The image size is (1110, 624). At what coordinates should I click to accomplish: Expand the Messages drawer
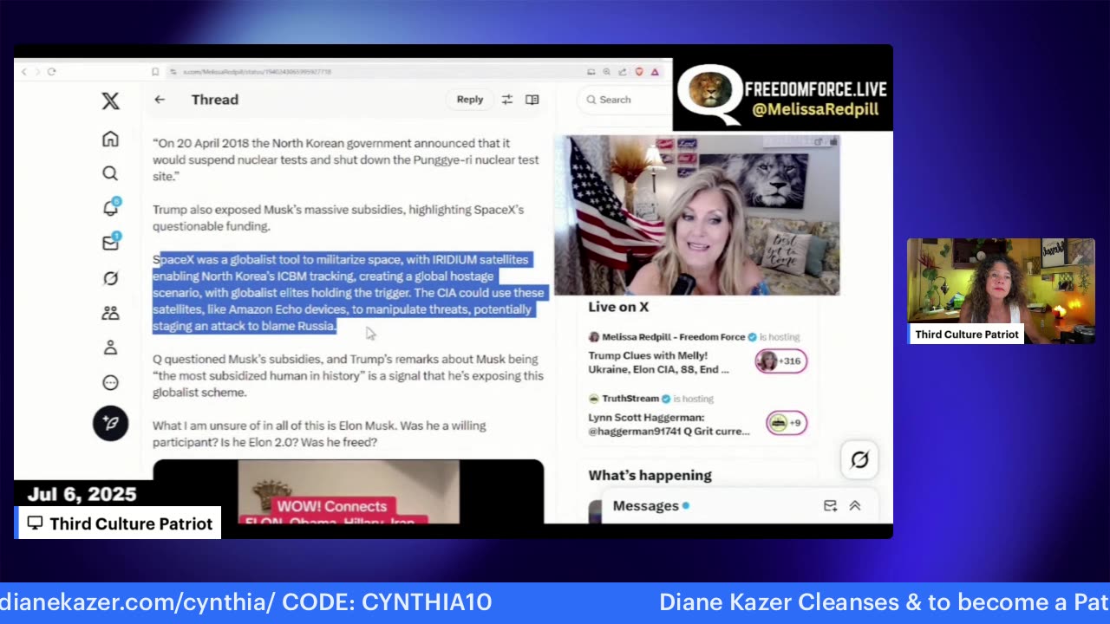[x=855, y=506]
